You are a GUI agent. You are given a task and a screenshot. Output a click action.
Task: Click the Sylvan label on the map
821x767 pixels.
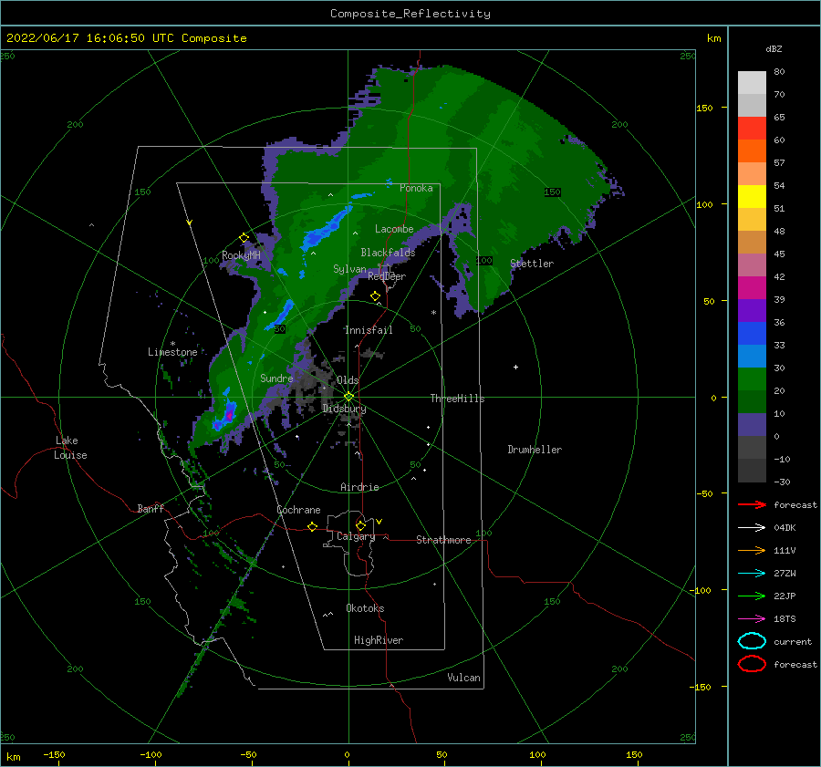pos(349,269)
